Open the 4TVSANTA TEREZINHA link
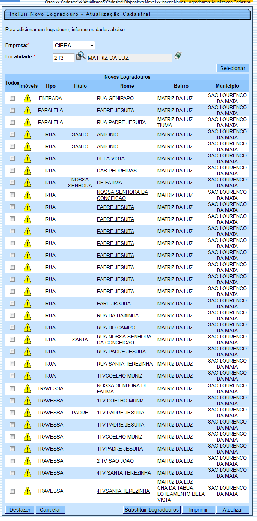 123,491
